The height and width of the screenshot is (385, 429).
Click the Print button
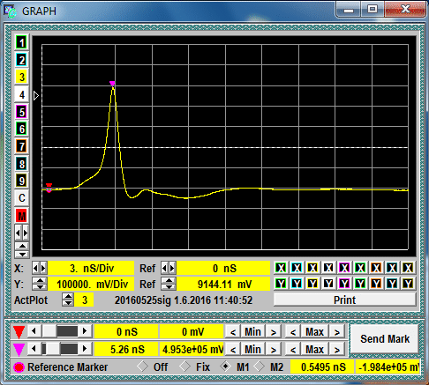click(344, 300)
